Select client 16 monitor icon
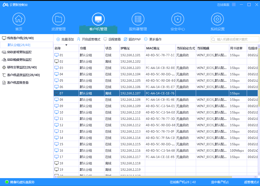This screenshot has height=186, width=260. 57,150
